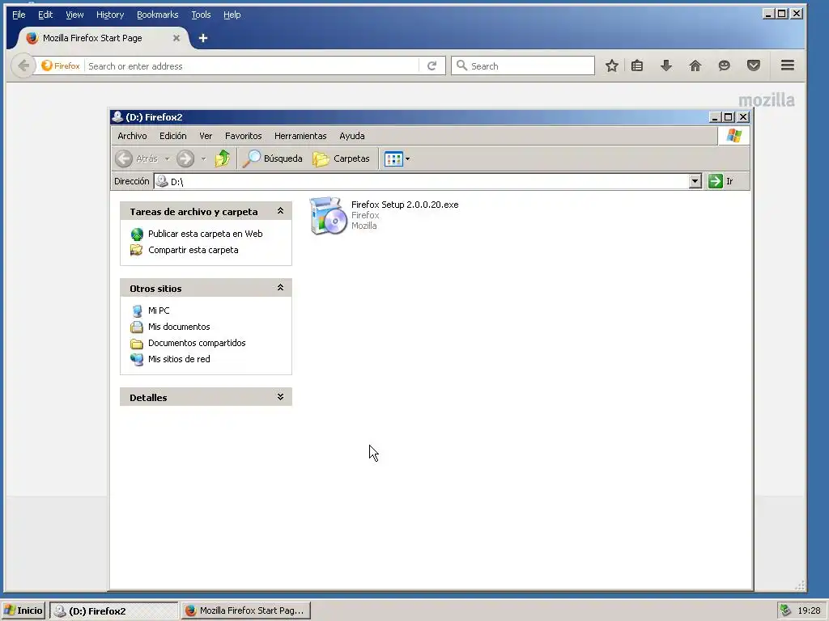The width and height of the screenshot is (829, 621).
Task: Open Firefox Help menu
Action: click(232, 15)
